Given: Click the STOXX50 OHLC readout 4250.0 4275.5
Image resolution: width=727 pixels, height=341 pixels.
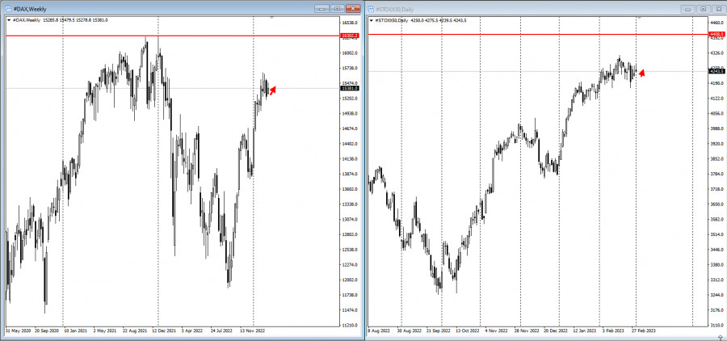Looking at the screenshot, I should coord(422,20).
